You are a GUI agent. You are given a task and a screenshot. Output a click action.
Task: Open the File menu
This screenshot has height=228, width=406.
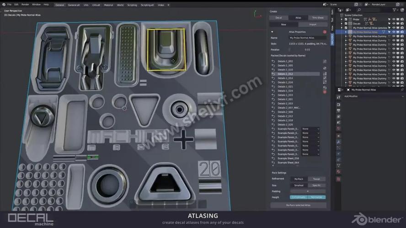(9, 5)
